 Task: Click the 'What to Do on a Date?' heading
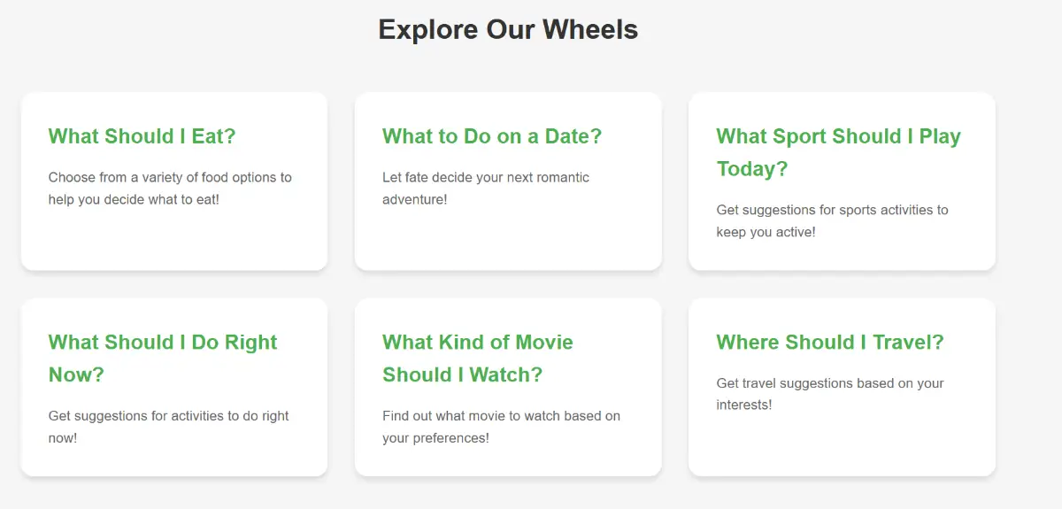coord(491,136)
